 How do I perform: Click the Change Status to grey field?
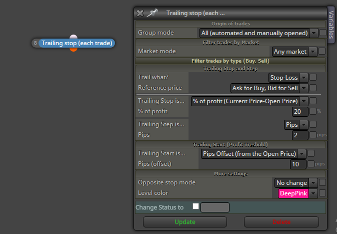tap(215, 207)
